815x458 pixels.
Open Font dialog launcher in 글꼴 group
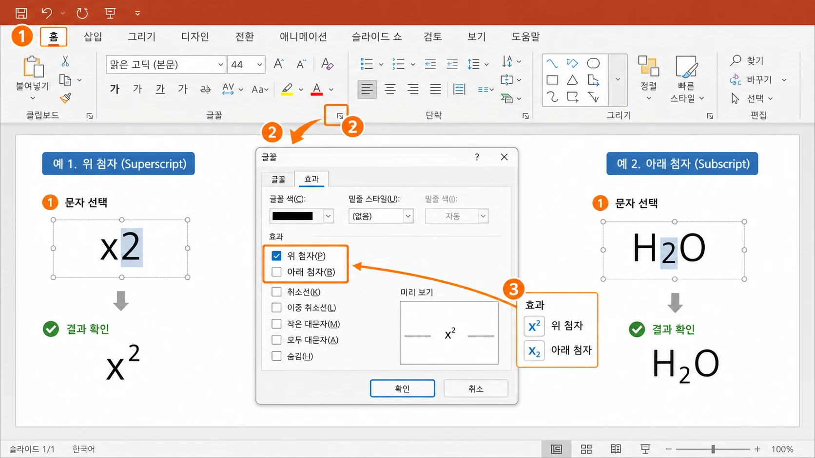(x=340, y=116)
